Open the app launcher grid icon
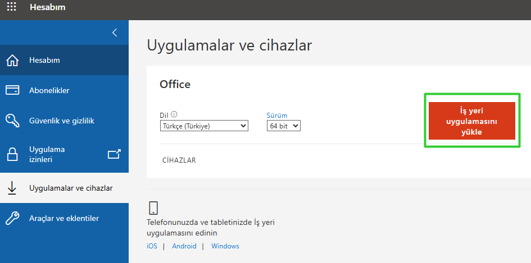The height and width of the screenshot is (263, 531). (11, 7)
